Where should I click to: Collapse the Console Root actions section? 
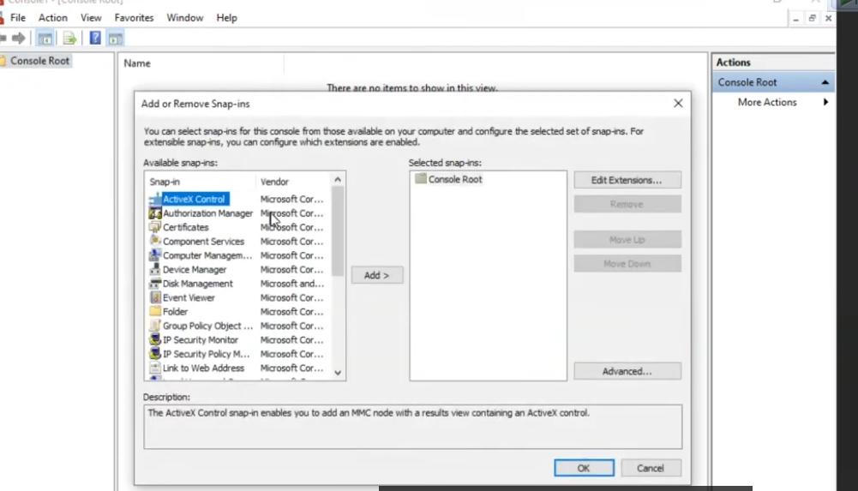click(825, 82)
